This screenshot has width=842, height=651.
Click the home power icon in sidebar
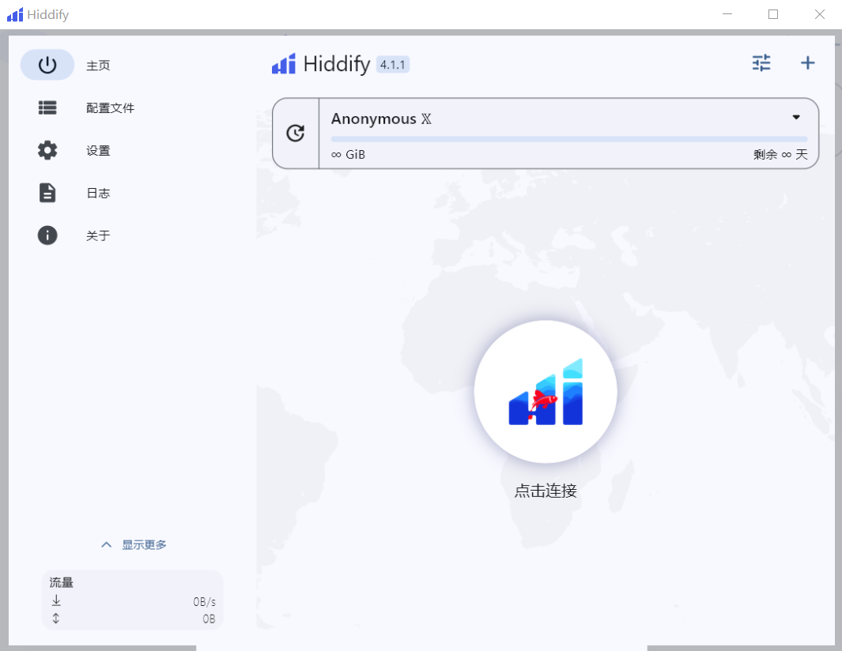point(47,65)
